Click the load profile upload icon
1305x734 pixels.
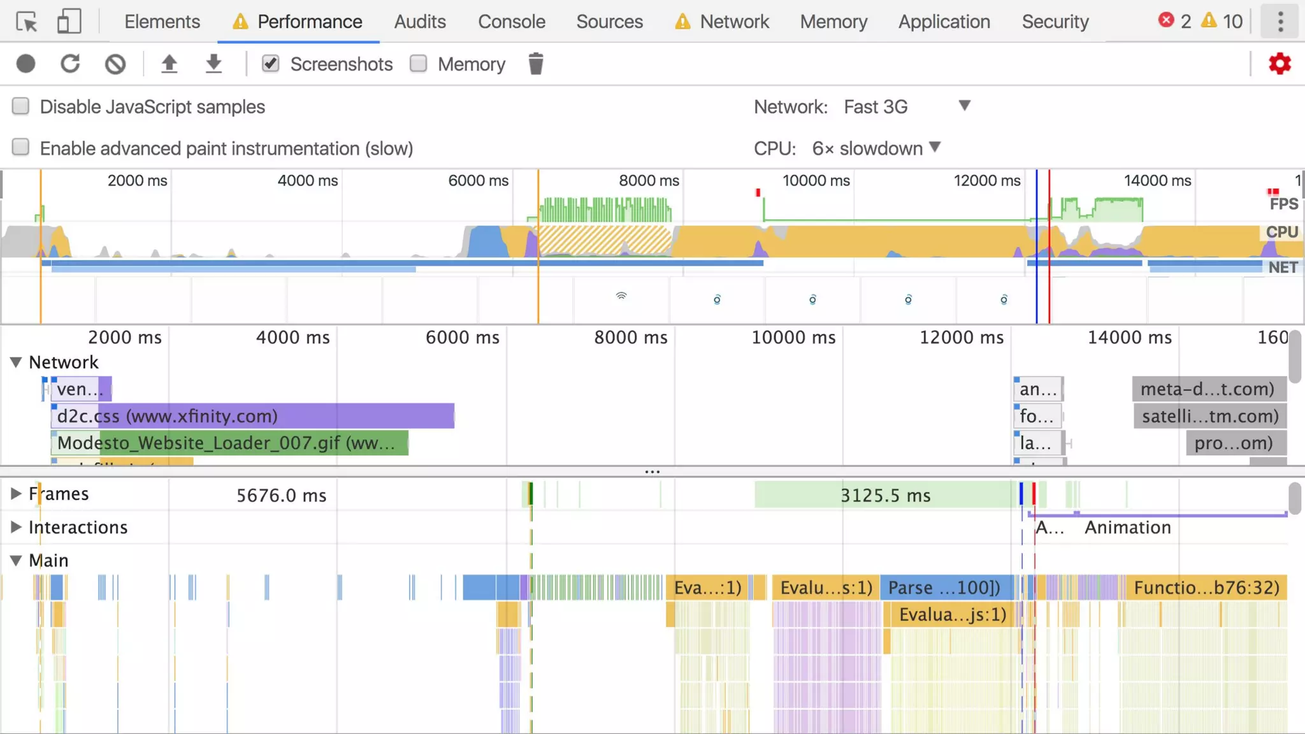169,64
